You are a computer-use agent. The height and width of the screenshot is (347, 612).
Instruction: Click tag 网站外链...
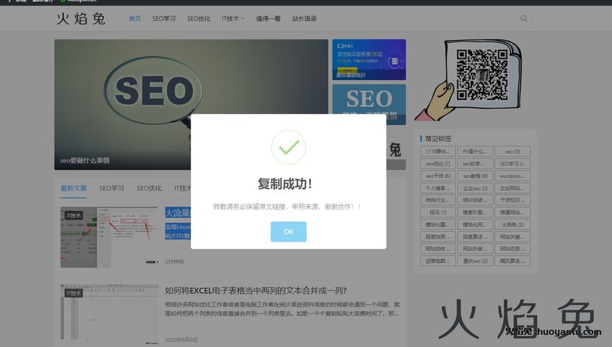(x=475, y=248)
